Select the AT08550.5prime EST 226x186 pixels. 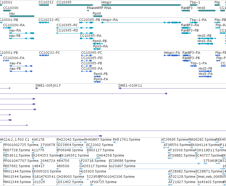pos(167,148)
